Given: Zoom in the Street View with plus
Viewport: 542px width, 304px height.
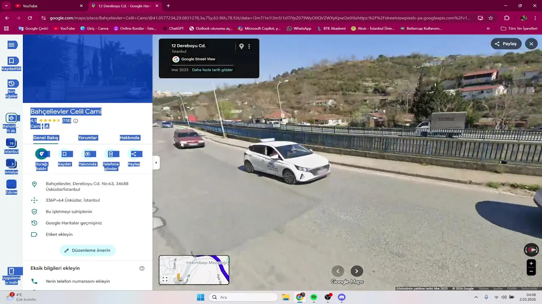Looking at the screenshot, I should [x=531, y=263].
